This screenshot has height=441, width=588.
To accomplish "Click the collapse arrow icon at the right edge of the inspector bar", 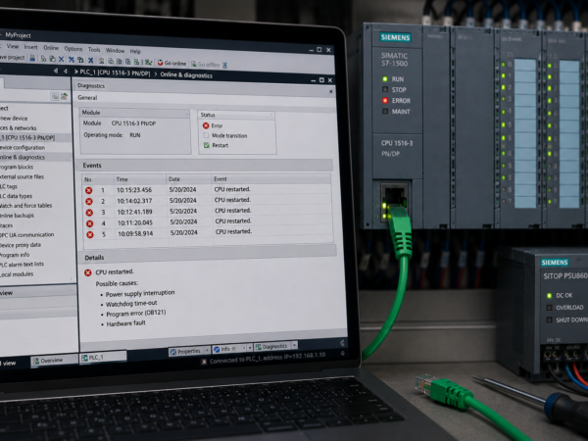I will point(342,343).
